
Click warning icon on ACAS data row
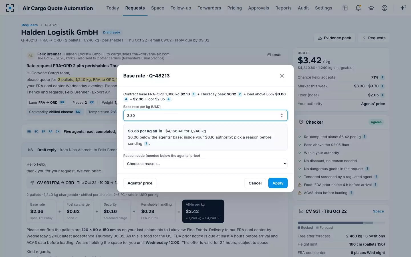tap(300, 193)
